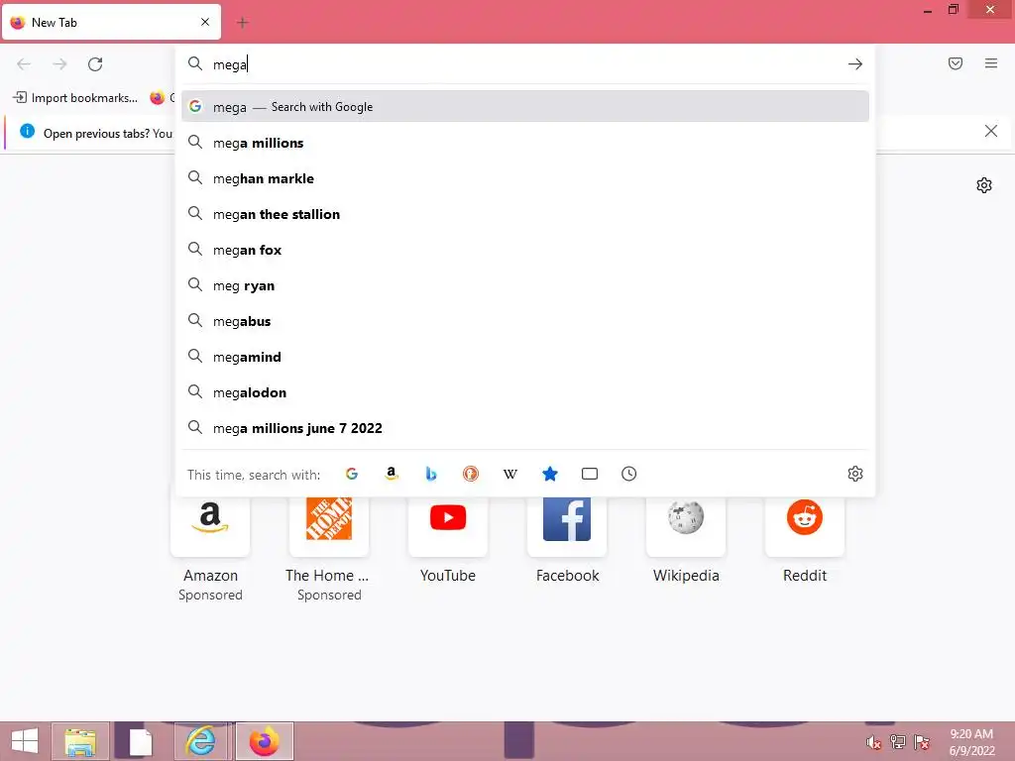The width and height of the screenshot is (1015, 761).
Task: Open Facebook shortcut tile
Action: point(567,525)
